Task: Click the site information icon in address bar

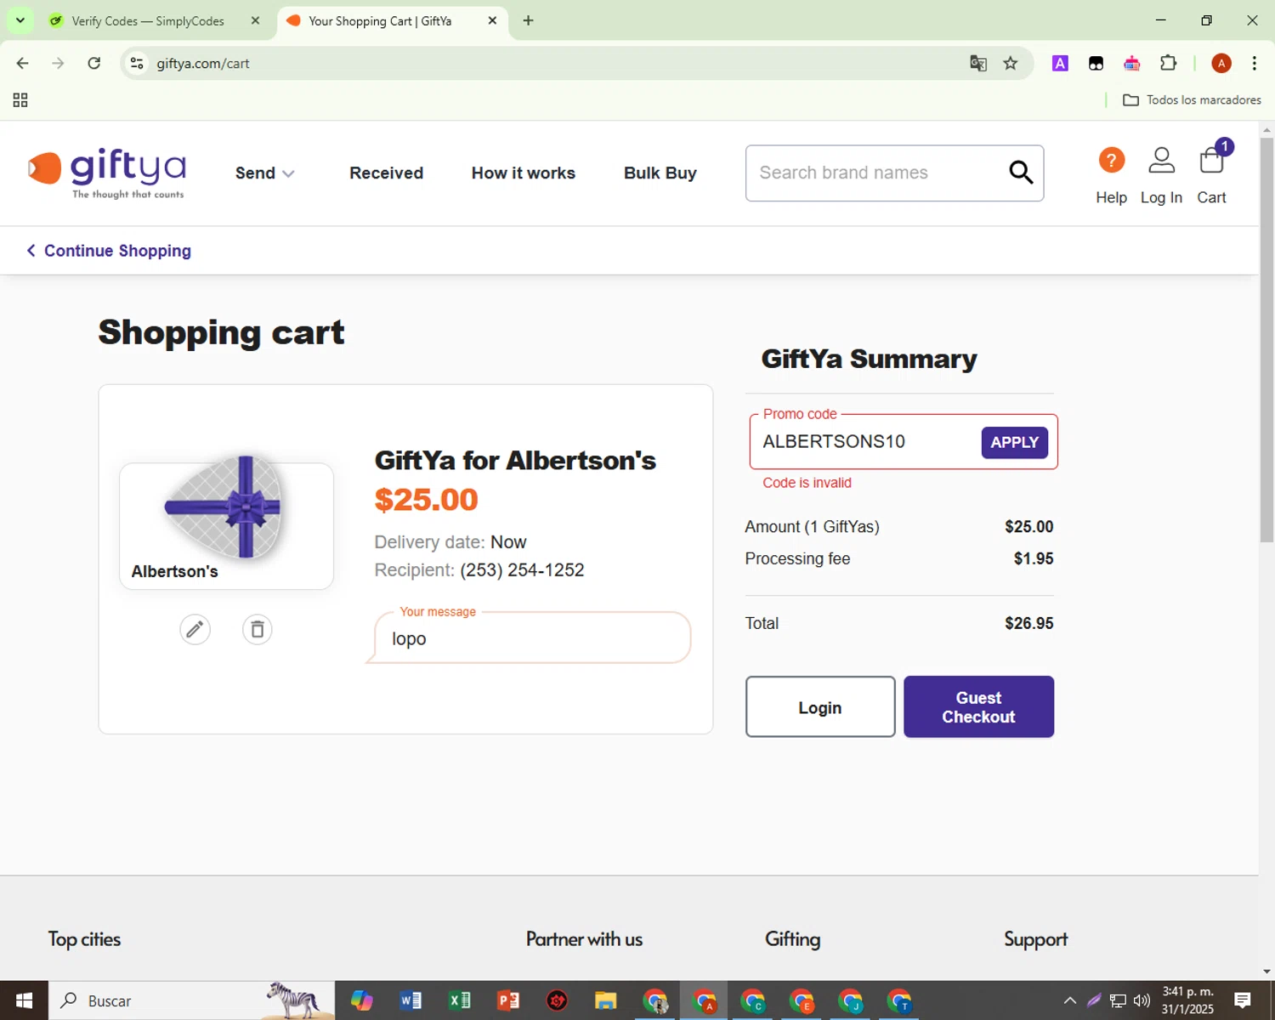Action: pos(137,63)
